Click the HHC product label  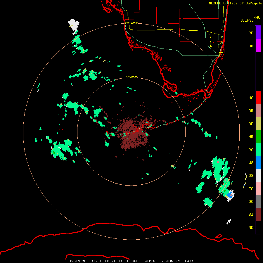[257, 18]
